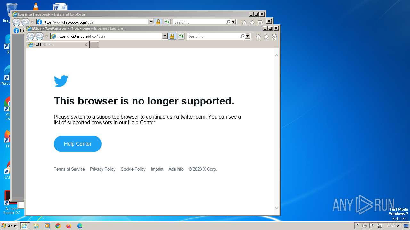
Task: Open a new tab in Twitter window
Action: (94, 45)
